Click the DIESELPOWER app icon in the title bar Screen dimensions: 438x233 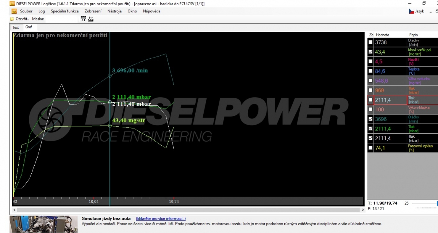pos(12,3)
